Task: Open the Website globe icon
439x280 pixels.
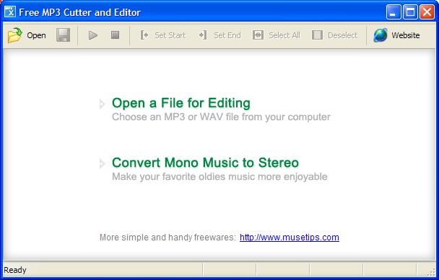Action: 381,35
